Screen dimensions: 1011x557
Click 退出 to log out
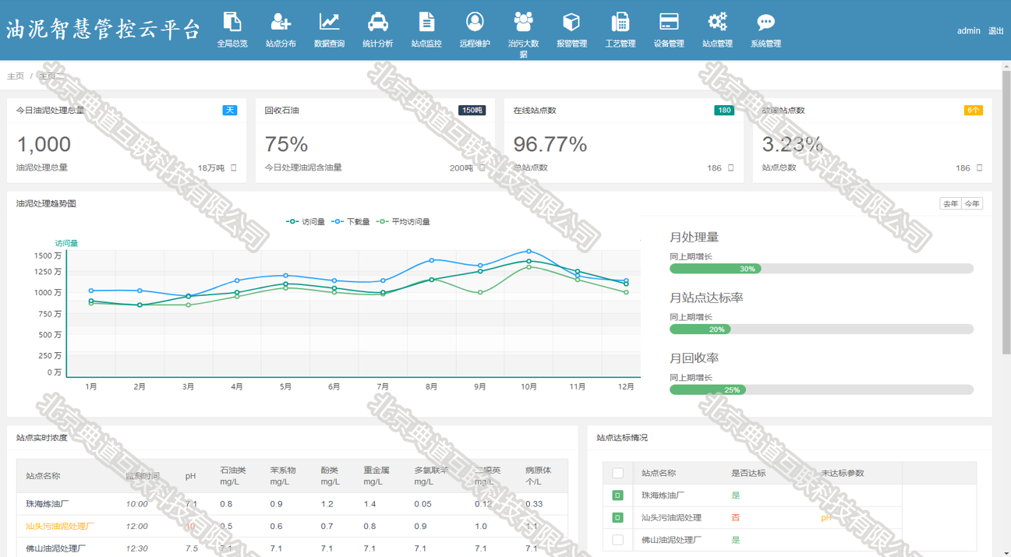[x=996, y=31]
